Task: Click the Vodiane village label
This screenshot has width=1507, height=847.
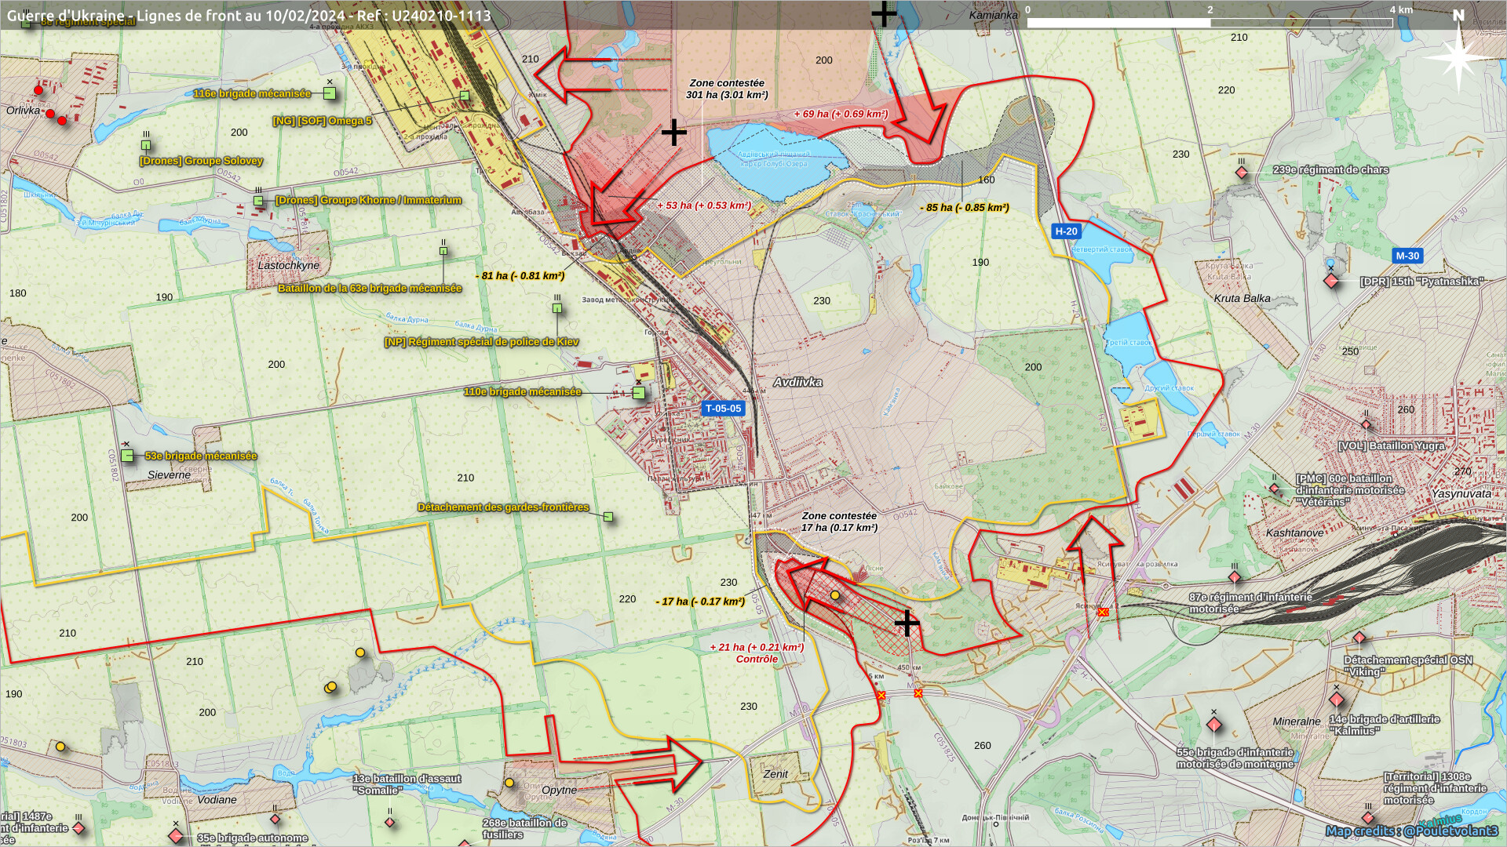Action: click(x=217, y=800)
